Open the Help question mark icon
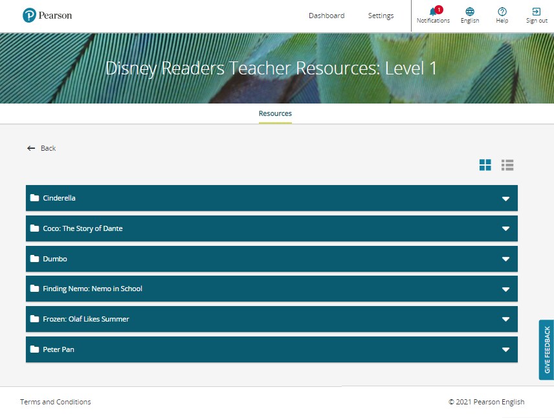 click(x=502, y=12)
